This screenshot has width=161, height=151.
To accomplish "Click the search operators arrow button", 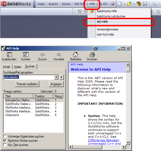I will tap(61, 77).
